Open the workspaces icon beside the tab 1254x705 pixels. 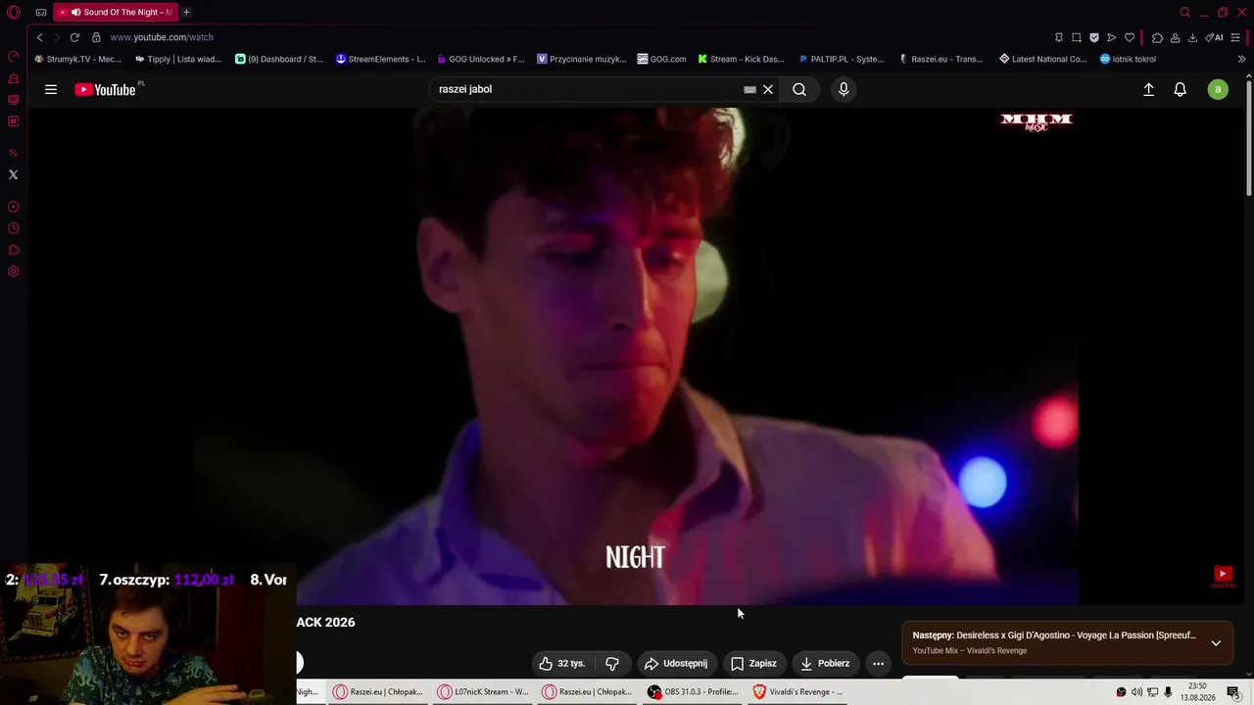click(x=41, y=13)
